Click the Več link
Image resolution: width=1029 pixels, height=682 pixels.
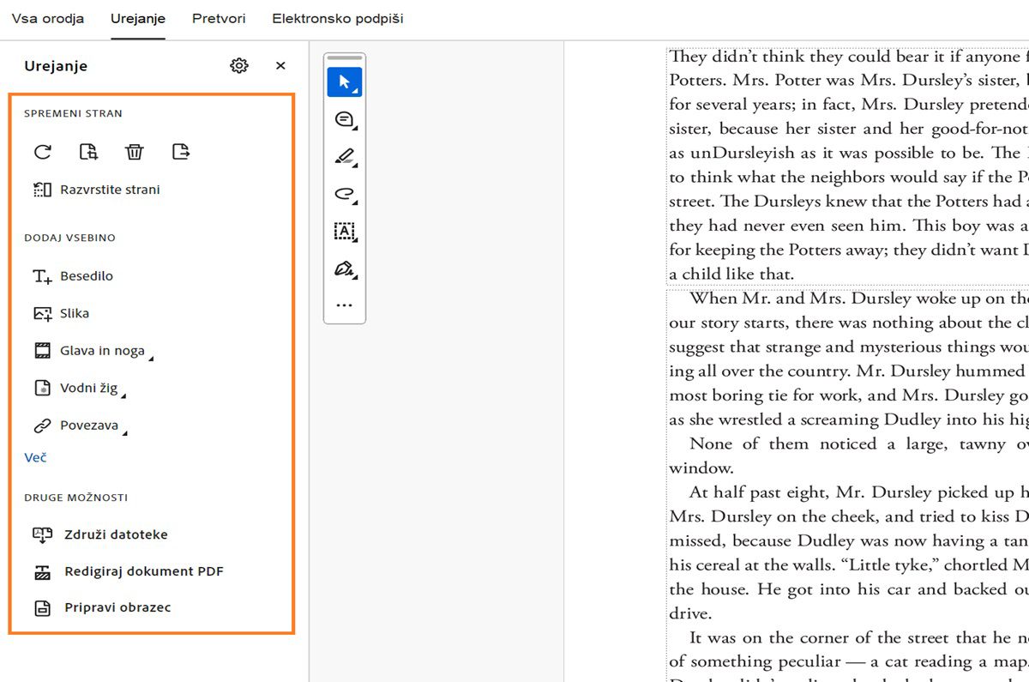pyautogui.click(x=35, y=457)
